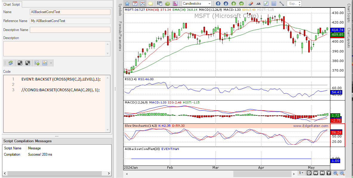The height and width of the screenshot is (178, 353).
Task: Click the 54.43 RSI value label
Action: [x=337, y=92]
